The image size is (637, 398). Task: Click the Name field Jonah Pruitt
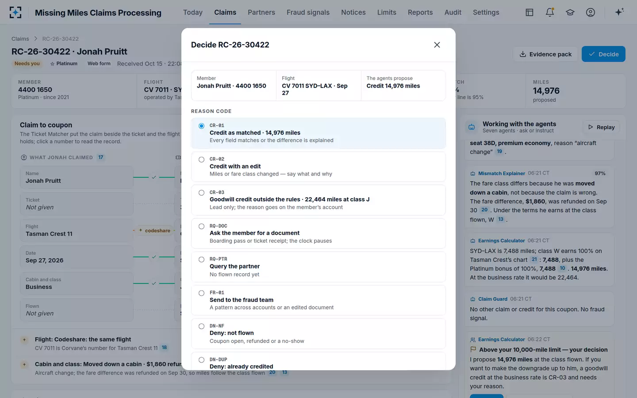77,177
